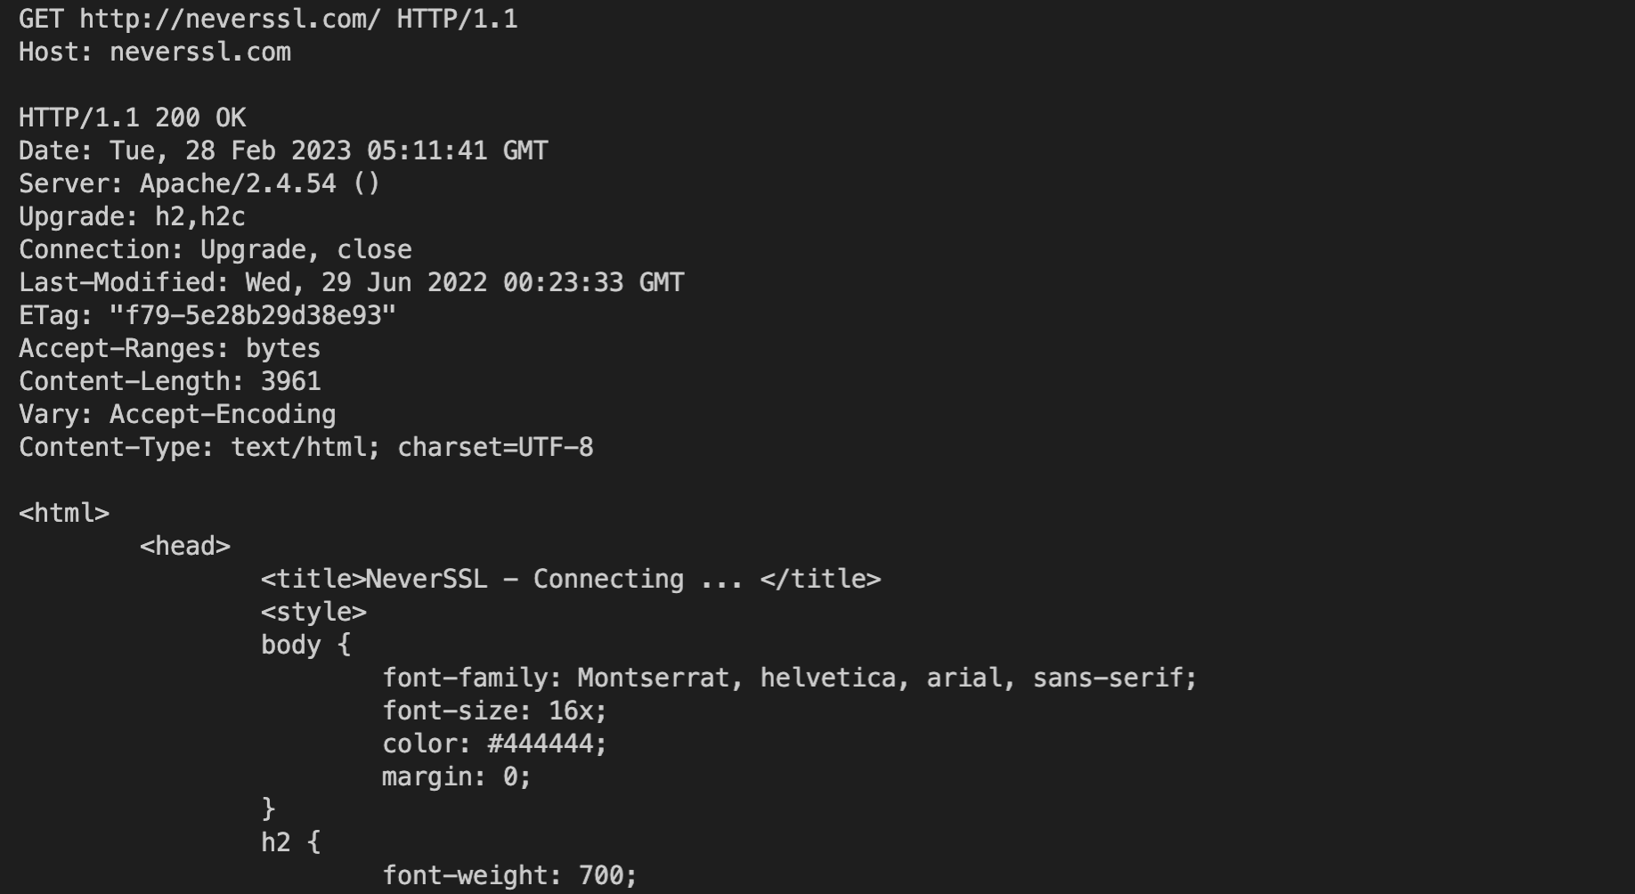Screen dimensions: 1635x894
Task: Click the opening html tag
Action: (x=64, y=513)
